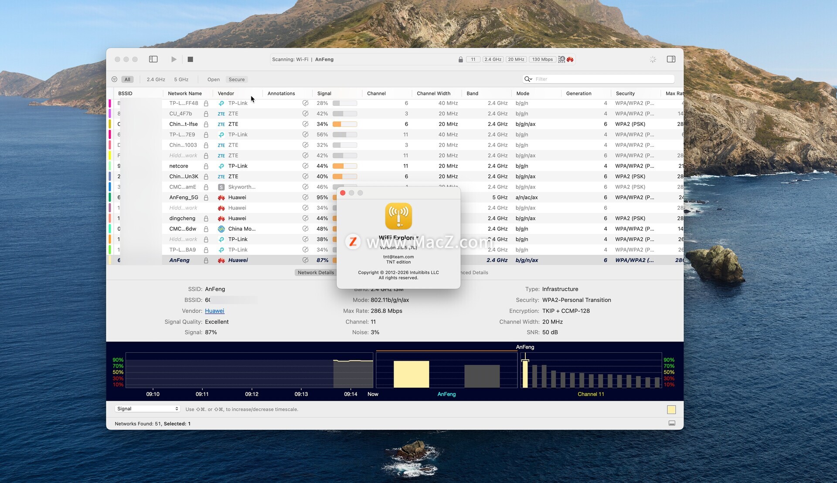
Task: Toggle the left sidebar panel icon
Action: 153,59
